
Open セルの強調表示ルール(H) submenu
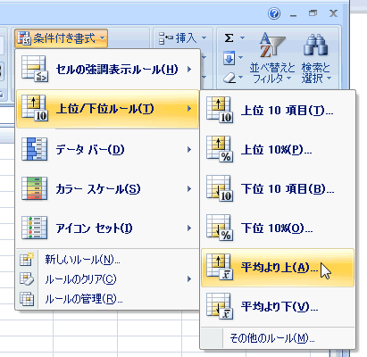pos(107,70)
